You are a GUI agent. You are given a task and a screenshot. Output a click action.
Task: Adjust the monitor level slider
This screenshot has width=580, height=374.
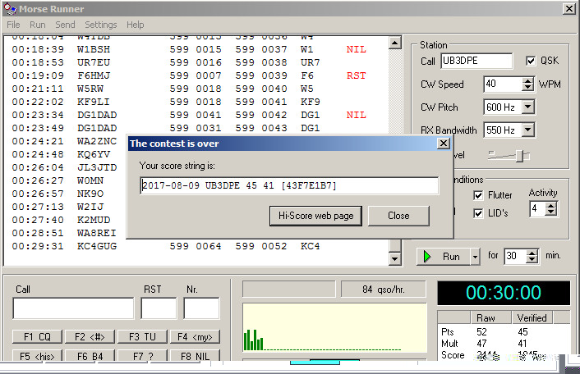[x=518, y=155]
